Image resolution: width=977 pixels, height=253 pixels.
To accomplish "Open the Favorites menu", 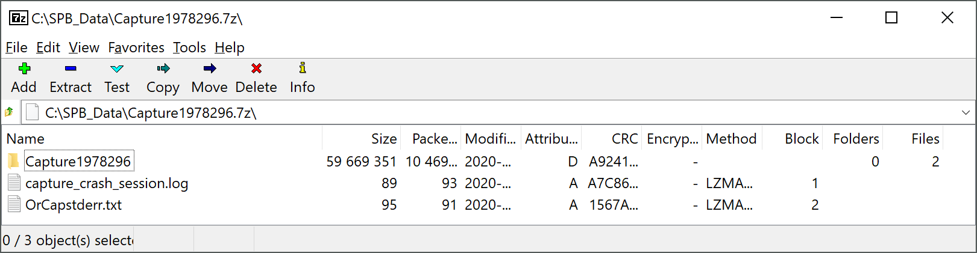I will [x=136, y=47].
